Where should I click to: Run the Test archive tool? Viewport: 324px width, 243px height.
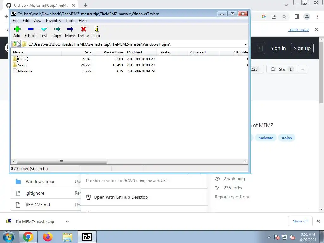point(43,29)
